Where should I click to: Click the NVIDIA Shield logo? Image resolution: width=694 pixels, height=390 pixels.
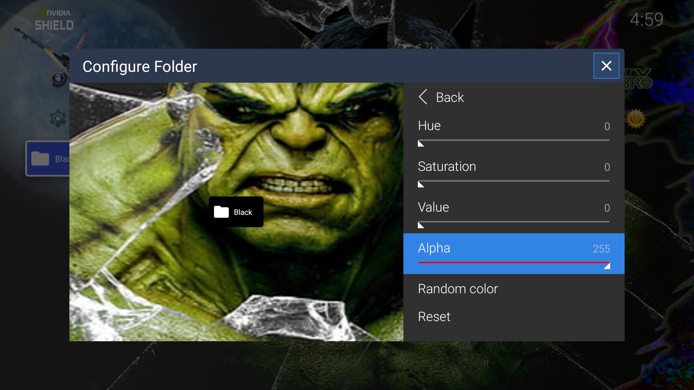pyautogui.click(x=54, y=20)
